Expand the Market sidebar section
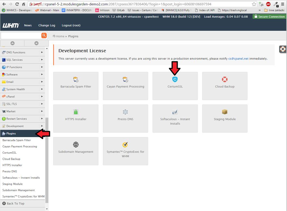Image resolution: width=287 pixels, height=211 pixels. pyautogui.click(x=22, y=111)
